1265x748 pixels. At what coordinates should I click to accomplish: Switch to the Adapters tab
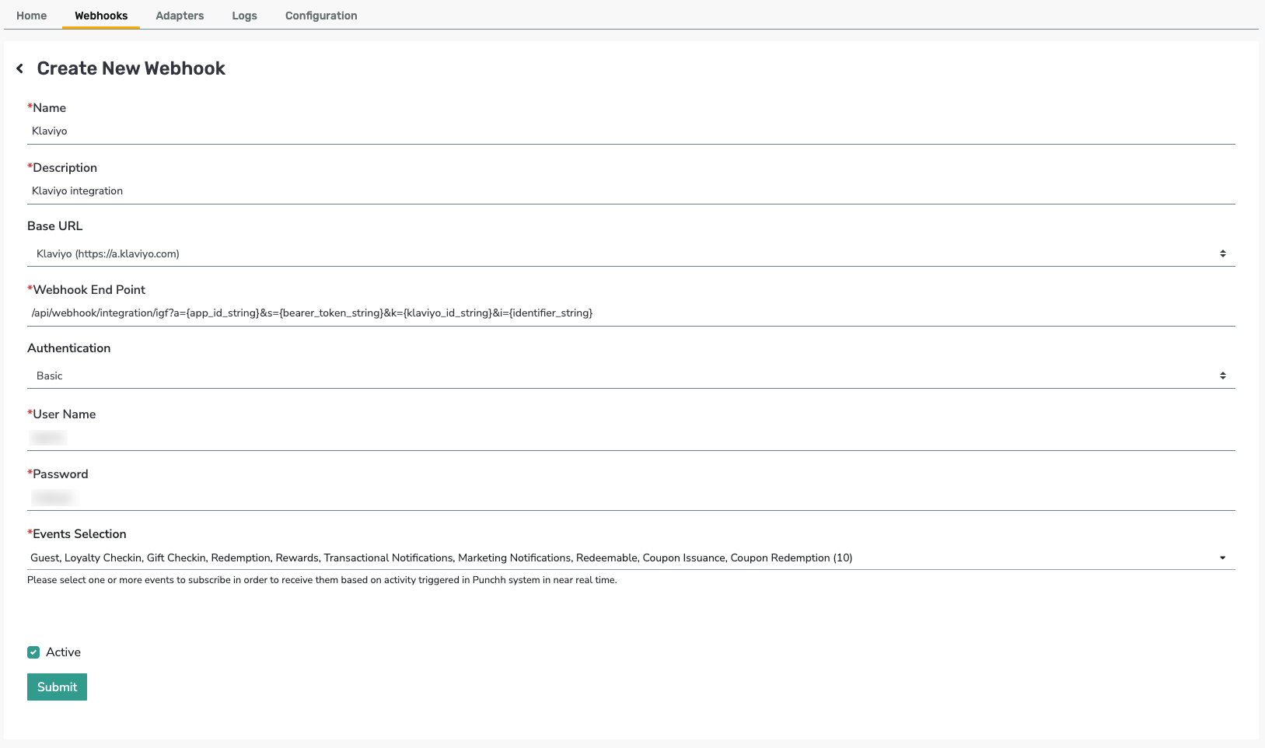click(x=180, y=16)
